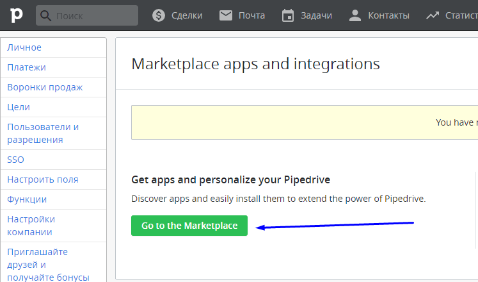
Task: Click the Почта envelope icon
Action: coord(225,15)
